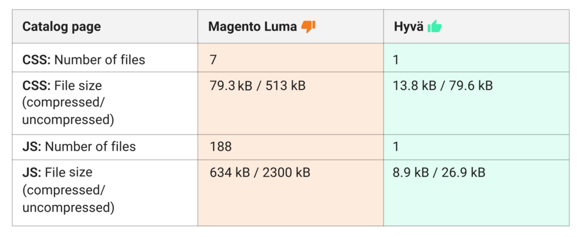Select the 8.9 kB / 26.9 kB cell
This screenshot has height=237, width=581.
[x=439, y=173]
